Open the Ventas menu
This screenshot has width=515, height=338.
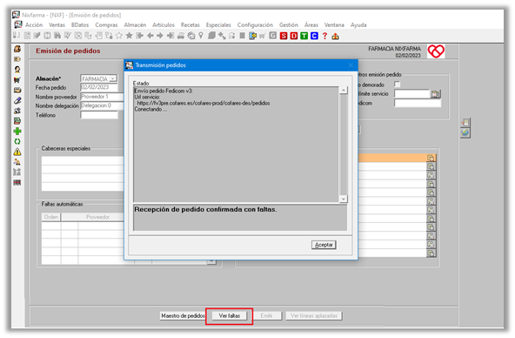[x=57, y=25]
